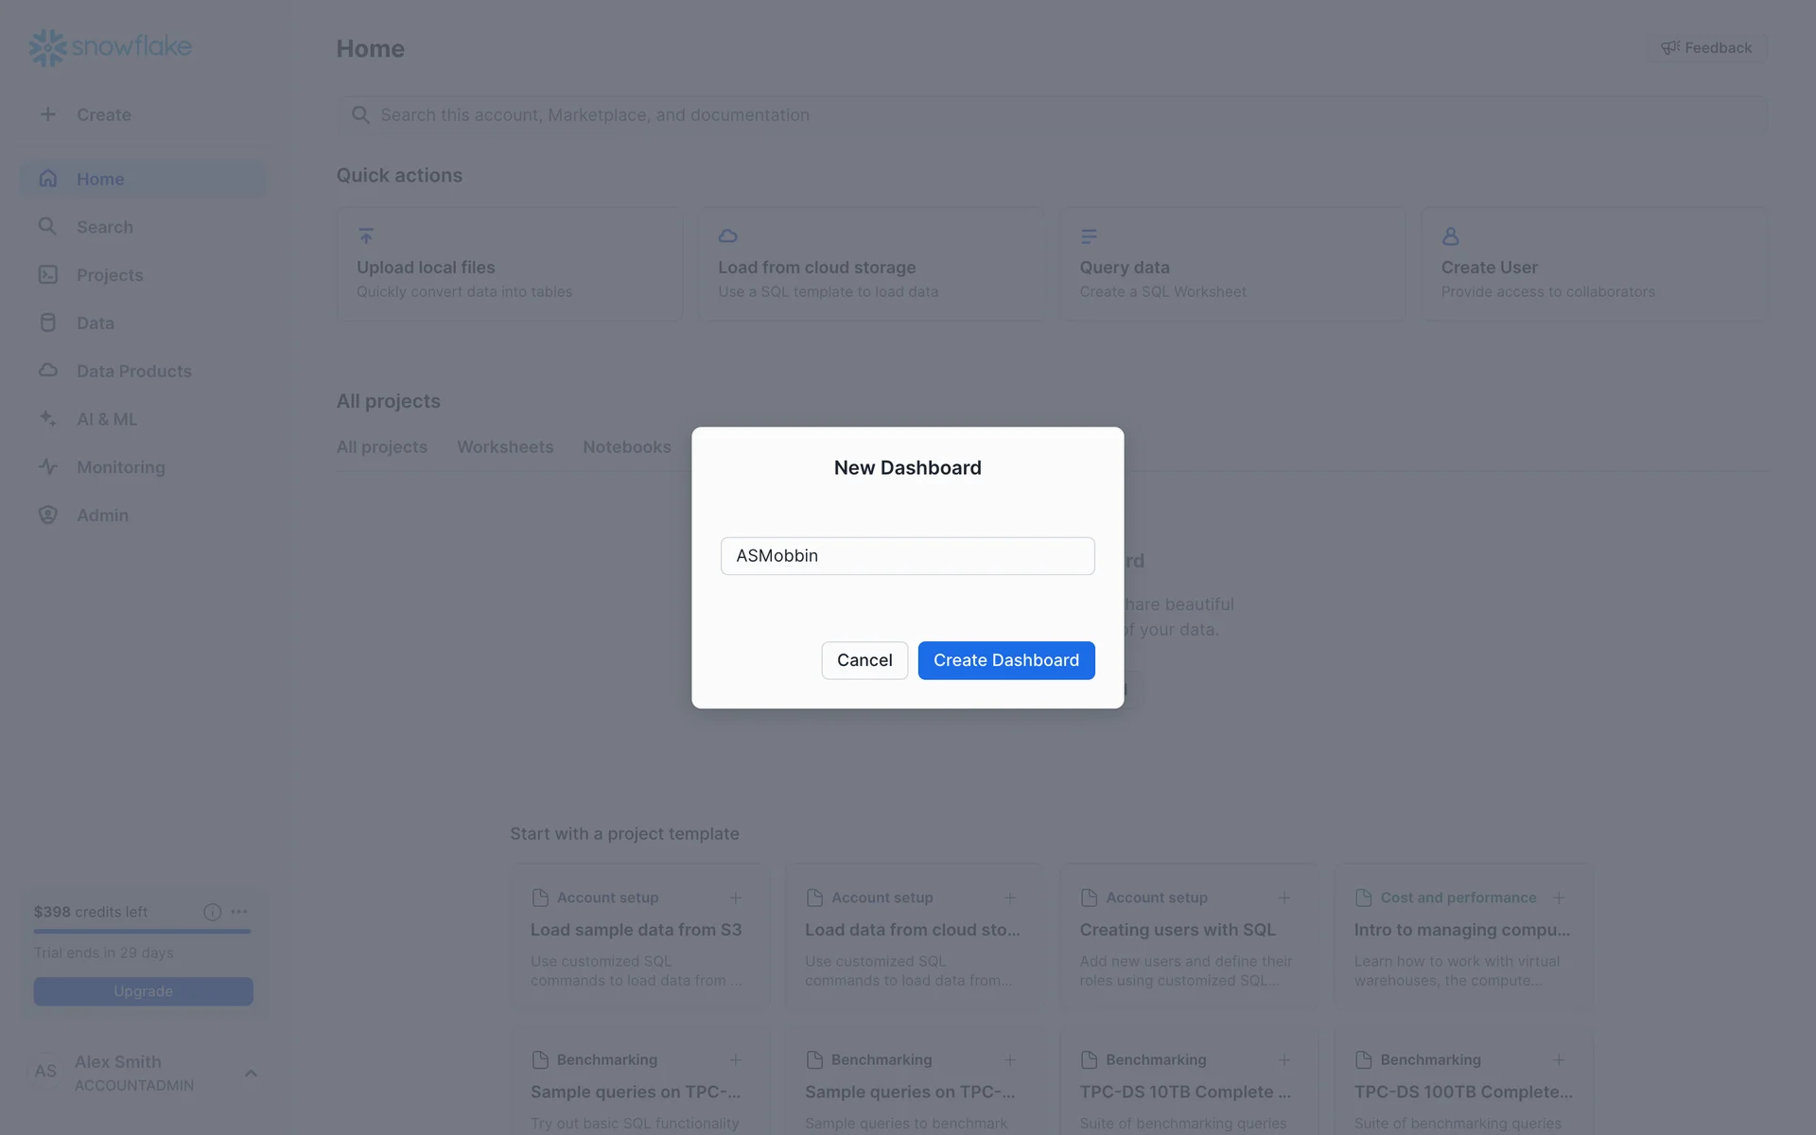1816x1135 pixels.
Task: Click the Upgrade button
Action: [143, 991]
